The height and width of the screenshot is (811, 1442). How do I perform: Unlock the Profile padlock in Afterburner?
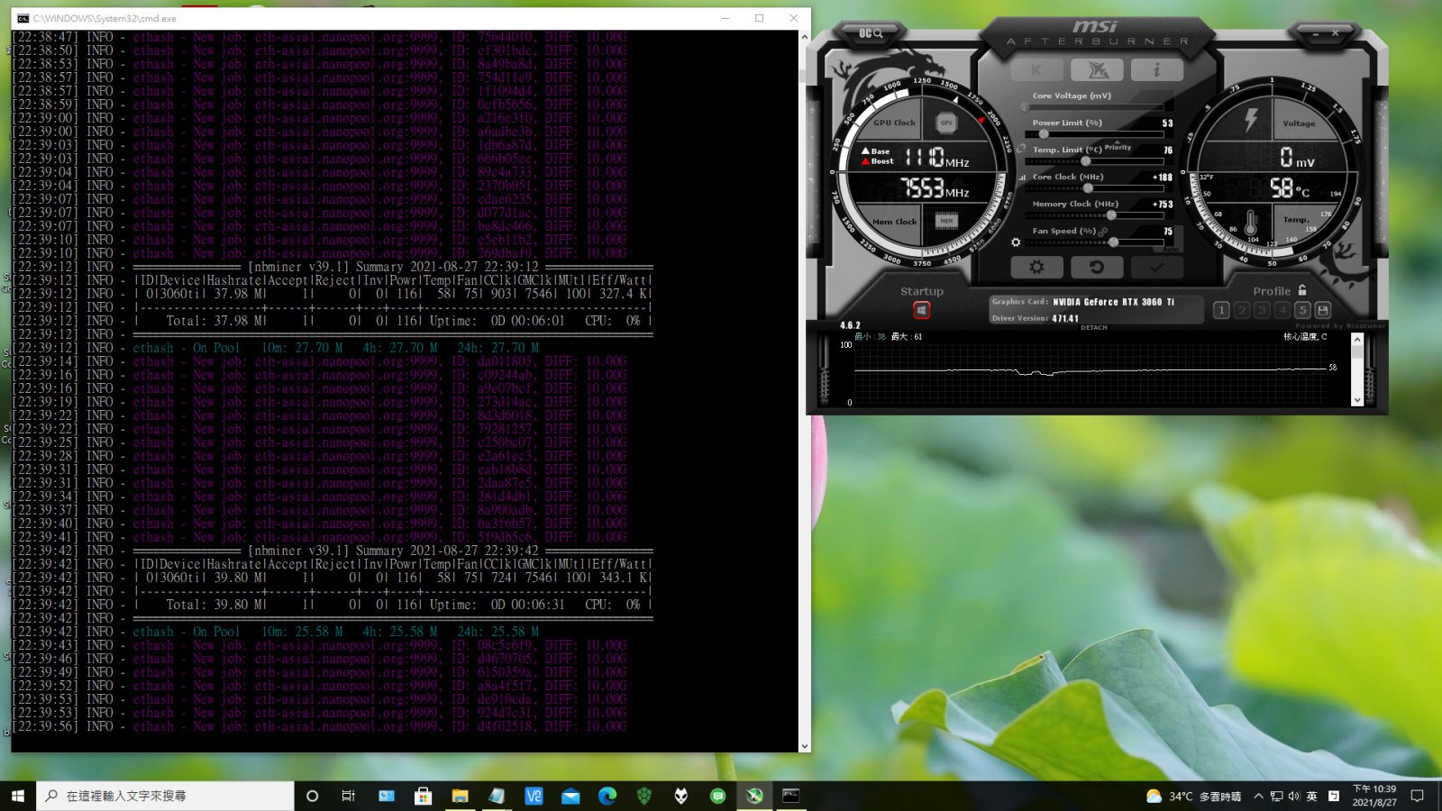coord(1302,290)
